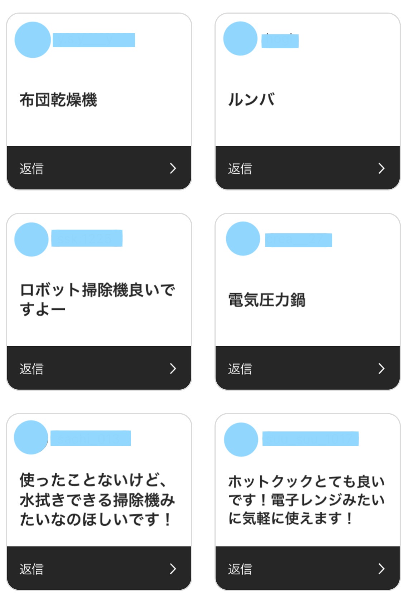Image resolution: width=405 pixels, height=603 pixels.
Task: Open the avatar on the ホットクック card
Action: coord(241,439)
